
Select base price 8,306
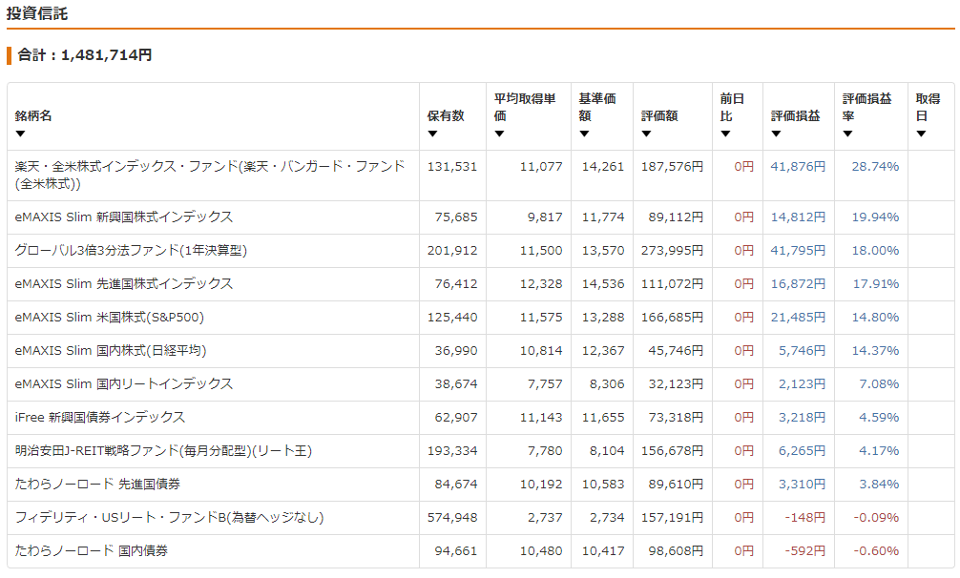tap(607, 384)
